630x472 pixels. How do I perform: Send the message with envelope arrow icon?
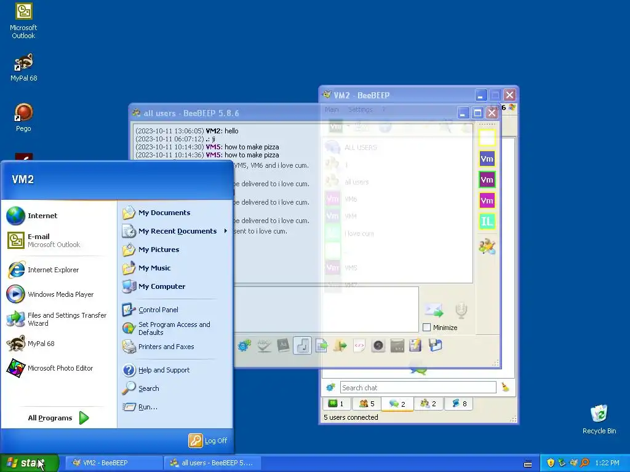pos(434,310)
